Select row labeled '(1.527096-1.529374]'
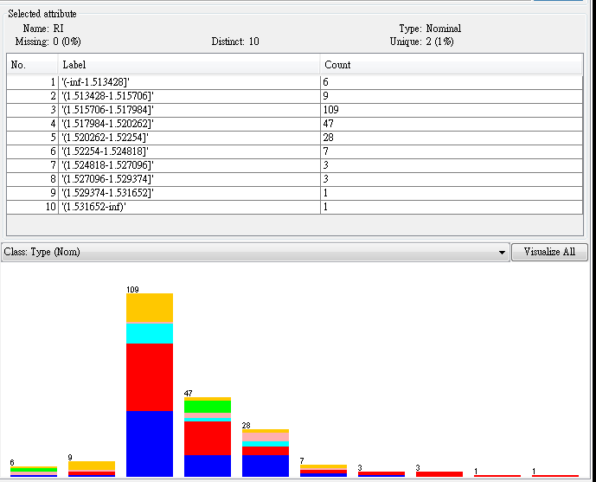The height and width of the screenshot is (482, 596). pyautogui.click(x=295, y=179)
